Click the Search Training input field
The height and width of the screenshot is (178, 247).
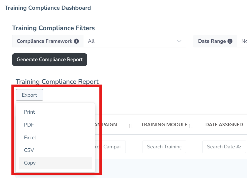[164, 147]
